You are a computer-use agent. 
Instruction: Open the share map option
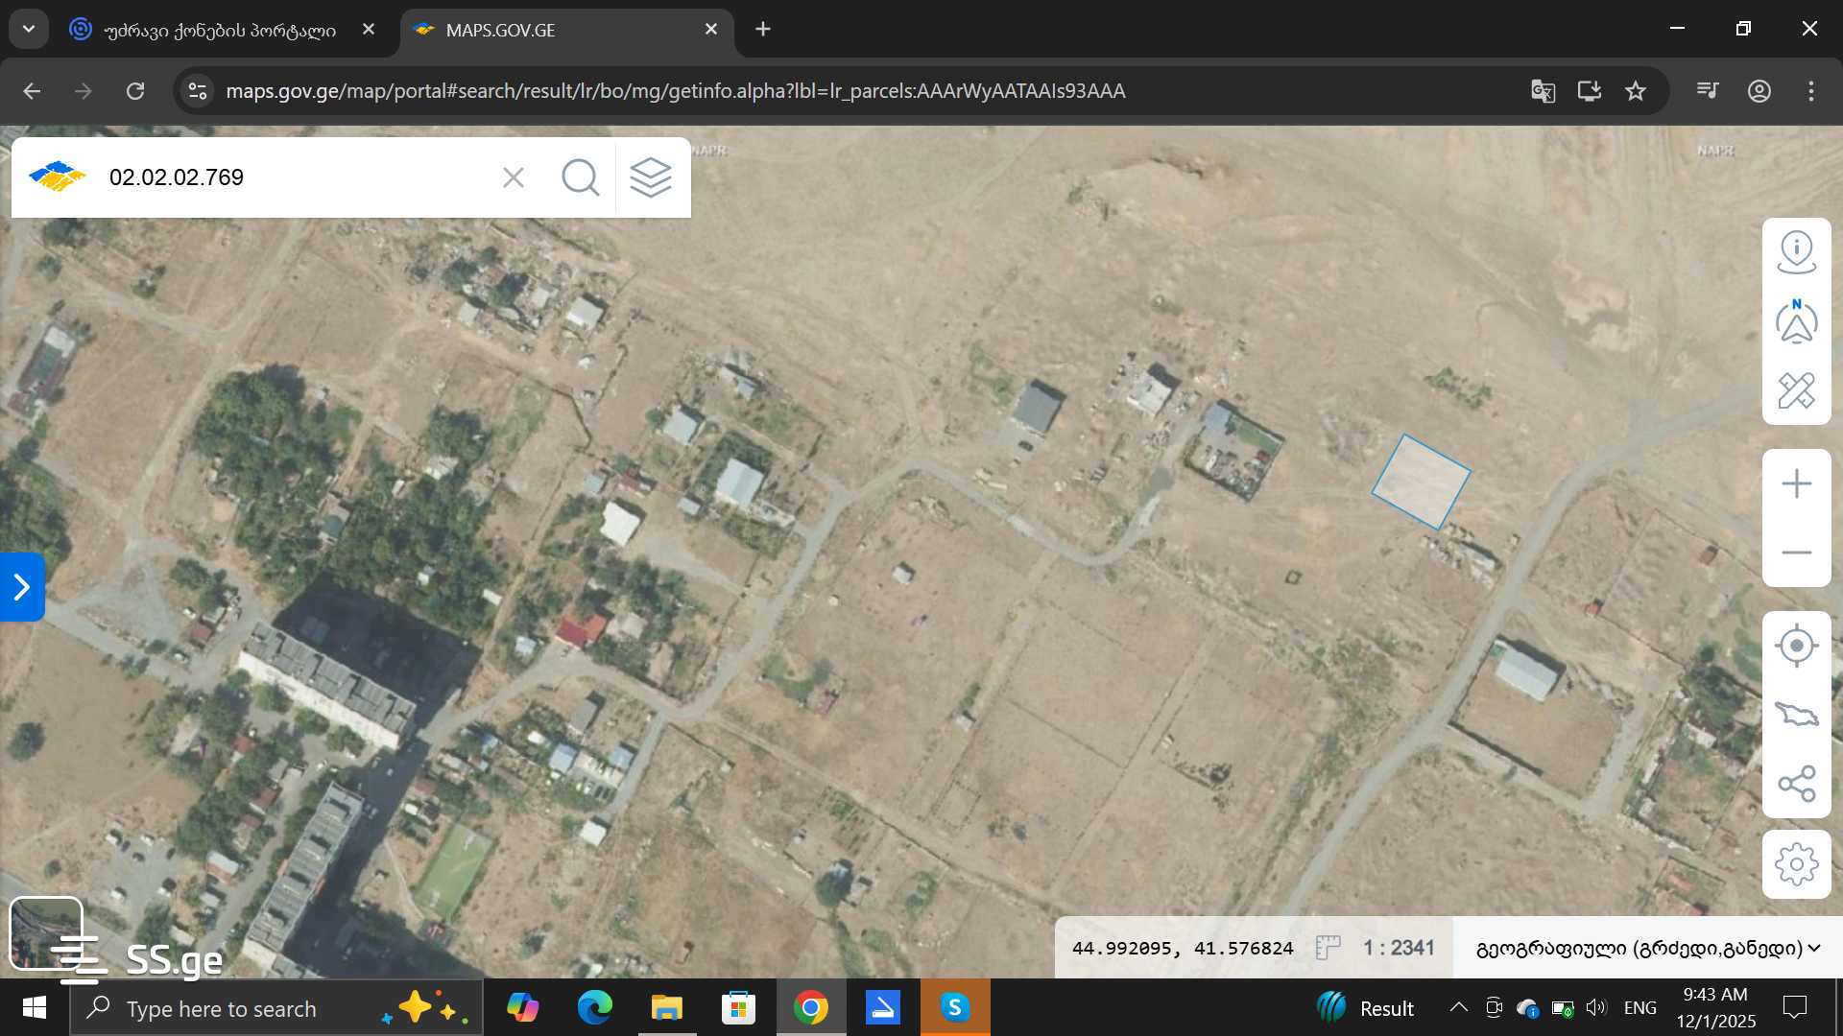tap(1796, 784)
